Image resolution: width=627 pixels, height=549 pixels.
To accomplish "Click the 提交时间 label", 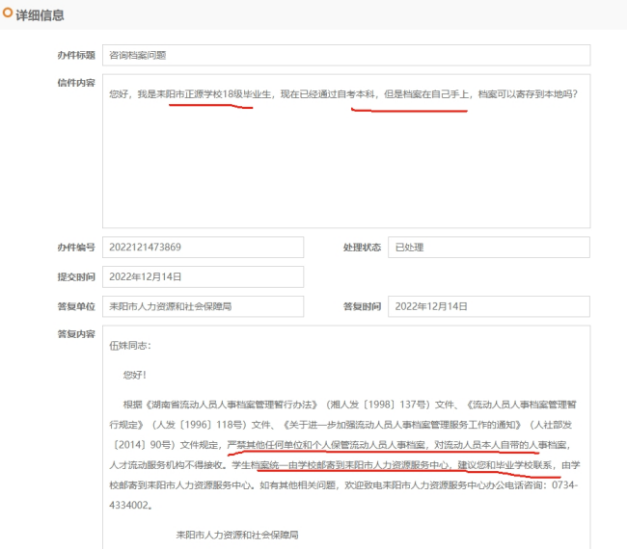I will (x=76, y=276).
